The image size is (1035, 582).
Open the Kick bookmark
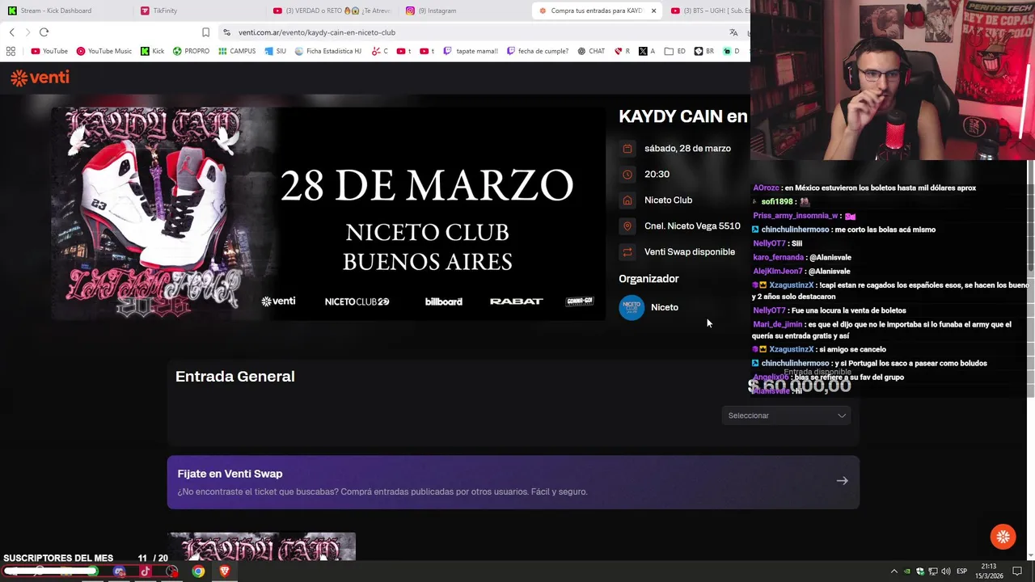pyautogui.click(x=152, y=51)
